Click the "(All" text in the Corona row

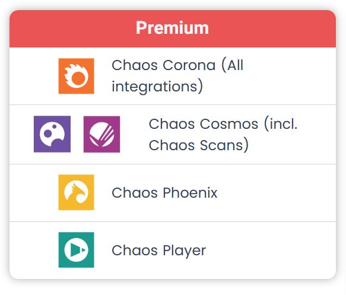click(x=233, y=65)
